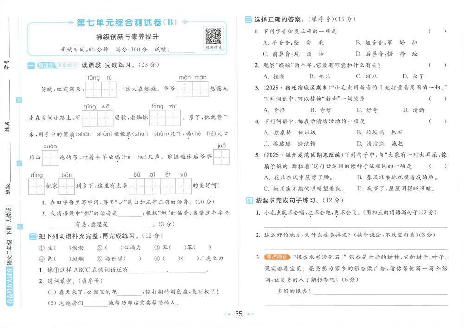Select option B. 翘舌音
This screenshot has width=464, height=329.
click(387, 43)
